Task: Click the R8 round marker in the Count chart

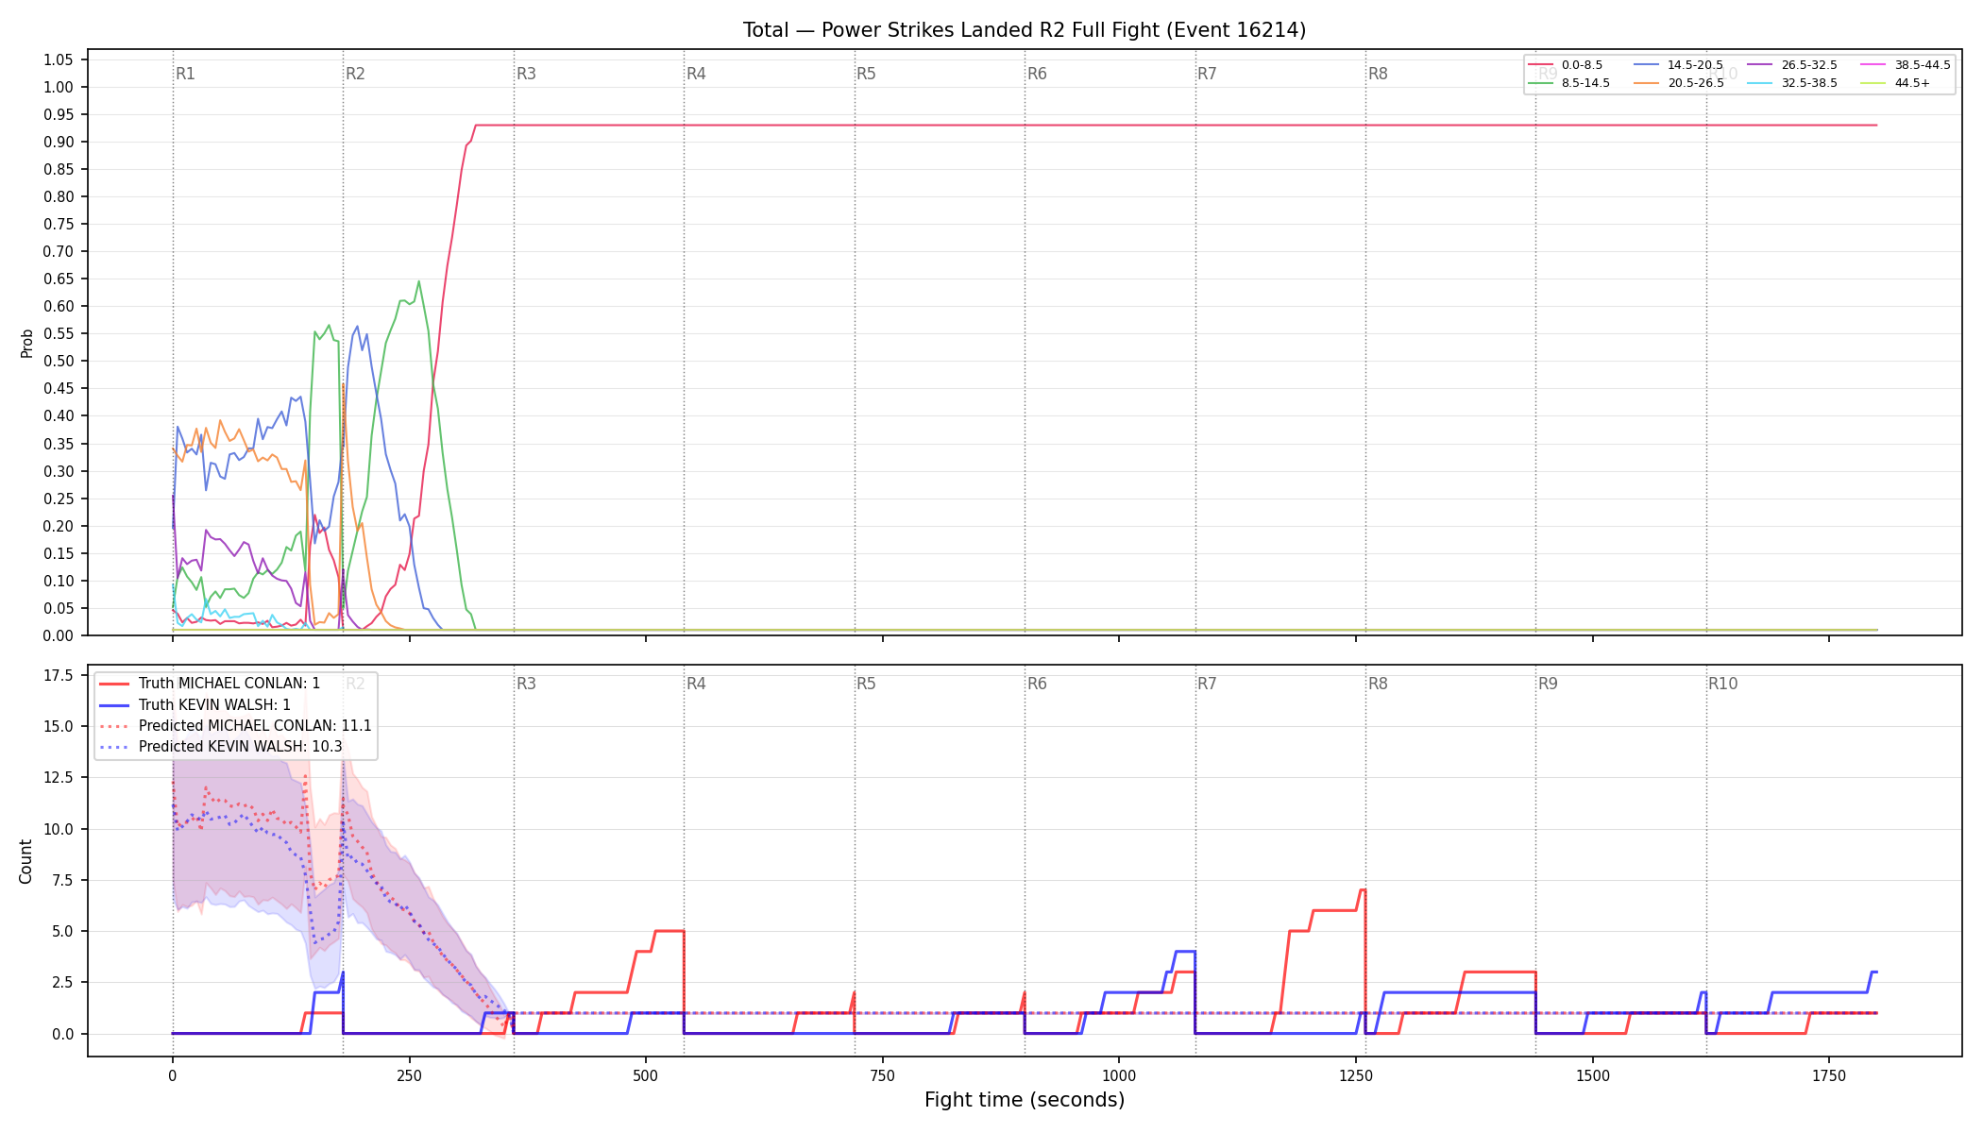Action: (x=1378, y=684)
